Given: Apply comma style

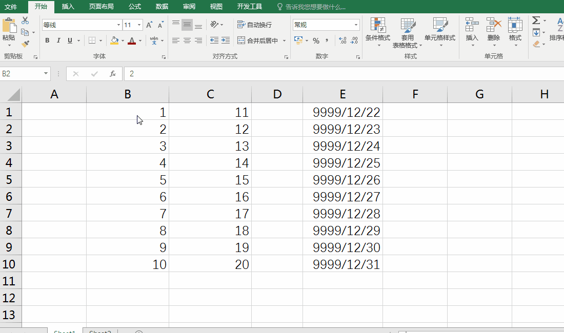Looking at the screenshot, I should coord(327,40).
